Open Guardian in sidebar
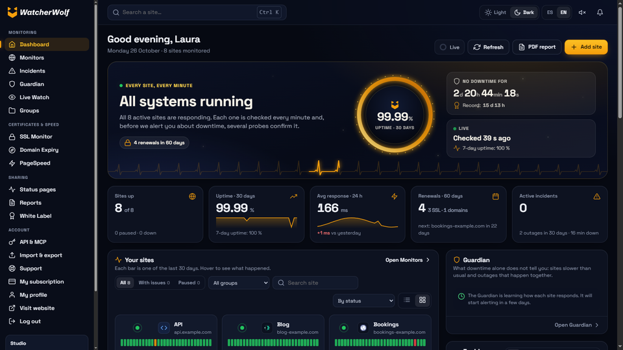Viewport: 623px width, 350px height. pos(47,84)
